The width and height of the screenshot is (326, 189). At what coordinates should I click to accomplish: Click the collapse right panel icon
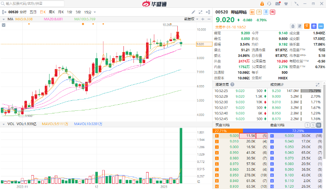[208, 12]
